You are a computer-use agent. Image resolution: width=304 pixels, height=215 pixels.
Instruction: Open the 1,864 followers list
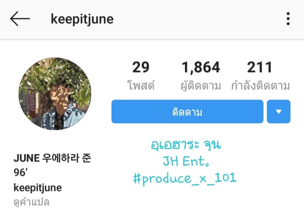coord(201,75)
